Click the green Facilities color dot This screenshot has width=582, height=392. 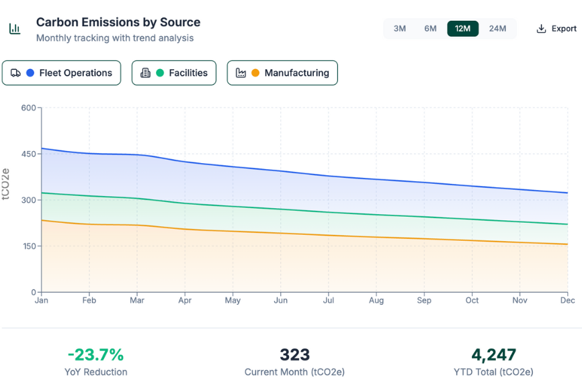[x=160, y=73]
